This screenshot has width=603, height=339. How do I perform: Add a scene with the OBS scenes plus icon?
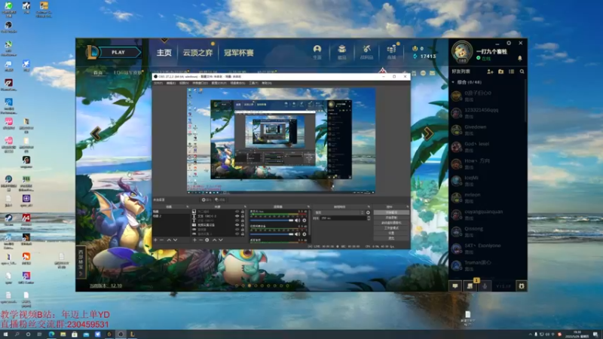pyautogui.click(x=156, y=240)
